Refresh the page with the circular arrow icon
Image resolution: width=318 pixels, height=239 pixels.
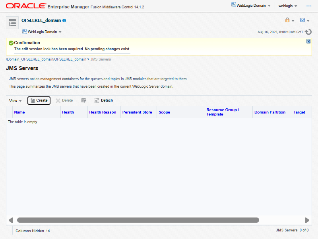(x=308, y=32)
